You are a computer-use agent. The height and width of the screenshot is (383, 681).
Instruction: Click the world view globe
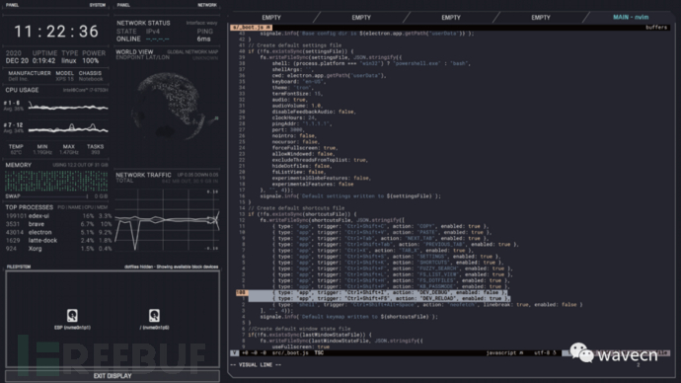[x=170, y=106]
